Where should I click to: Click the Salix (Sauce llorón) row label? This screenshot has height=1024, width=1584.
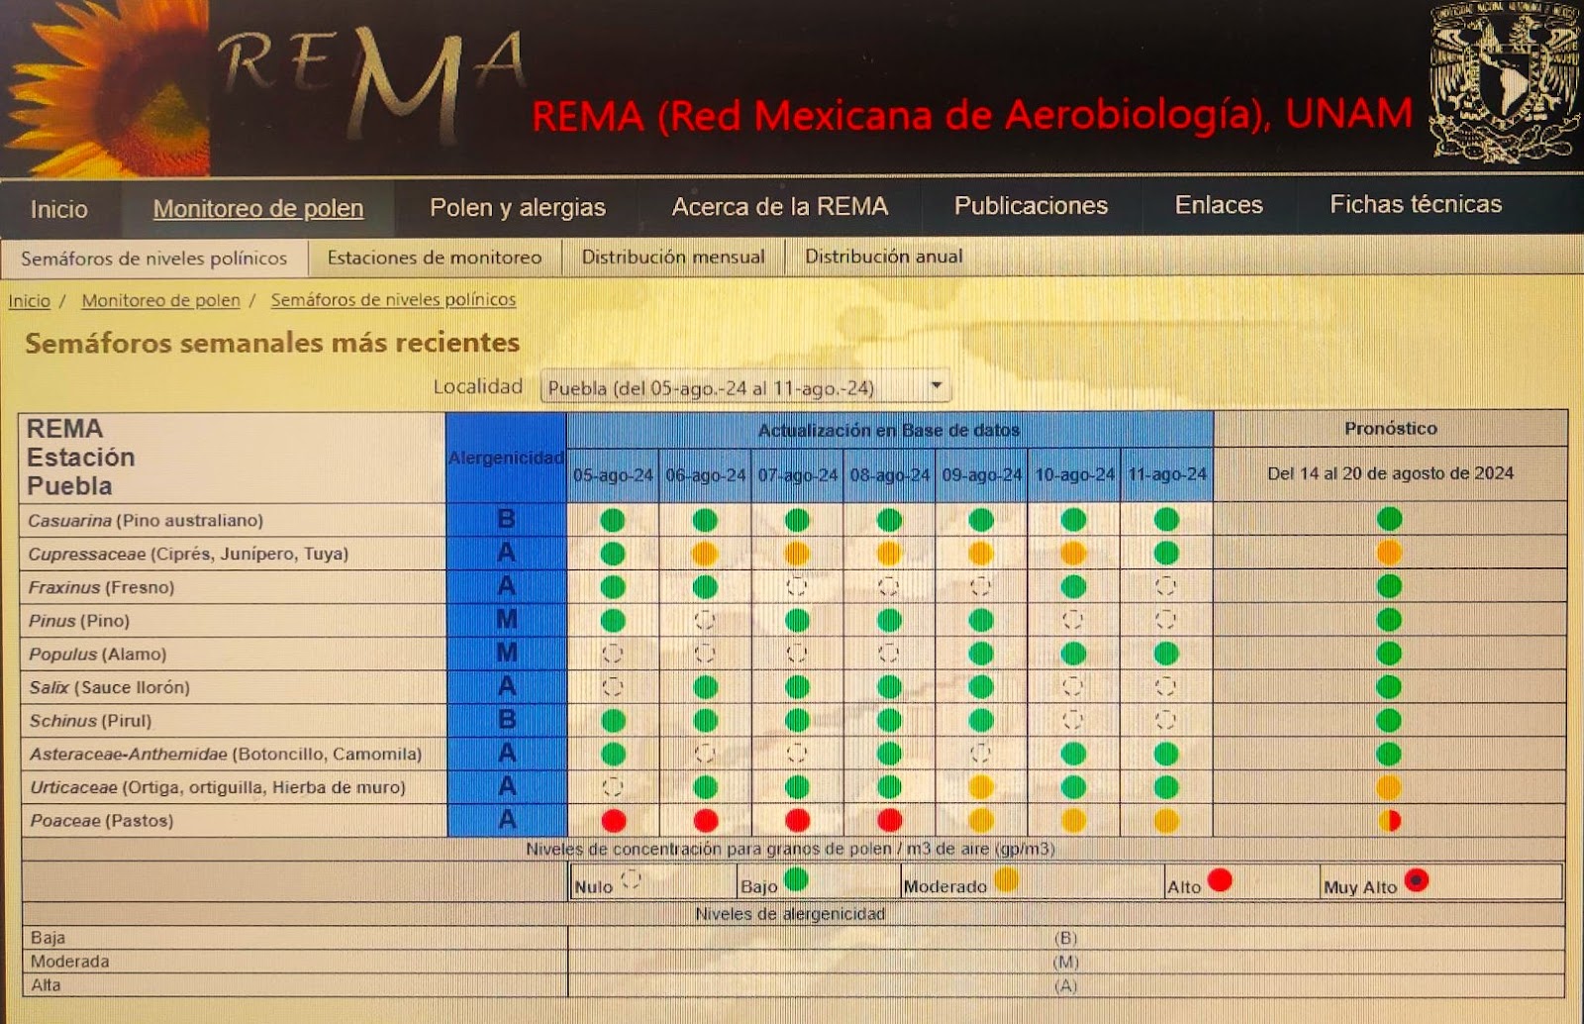pyautogui.click(x=109, y=688)
